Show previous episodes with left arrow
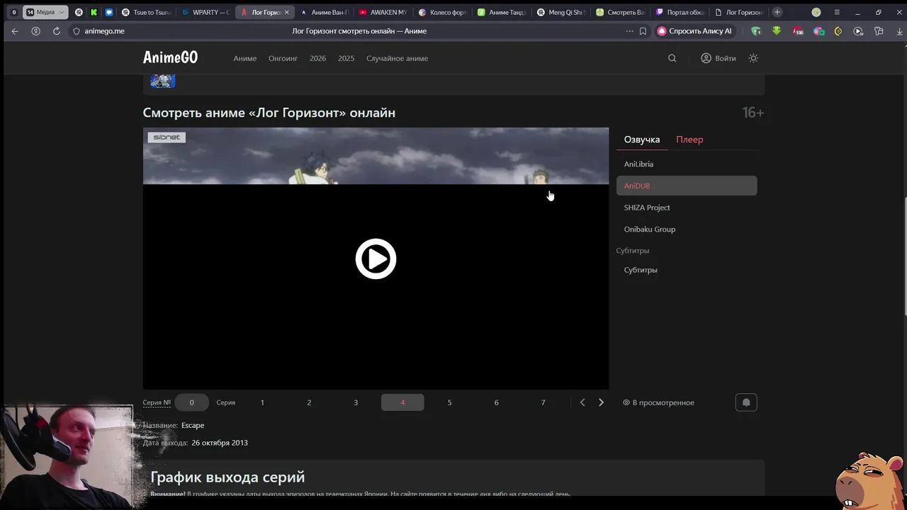Viewport: 907px width, 510px height. [582, 402]
